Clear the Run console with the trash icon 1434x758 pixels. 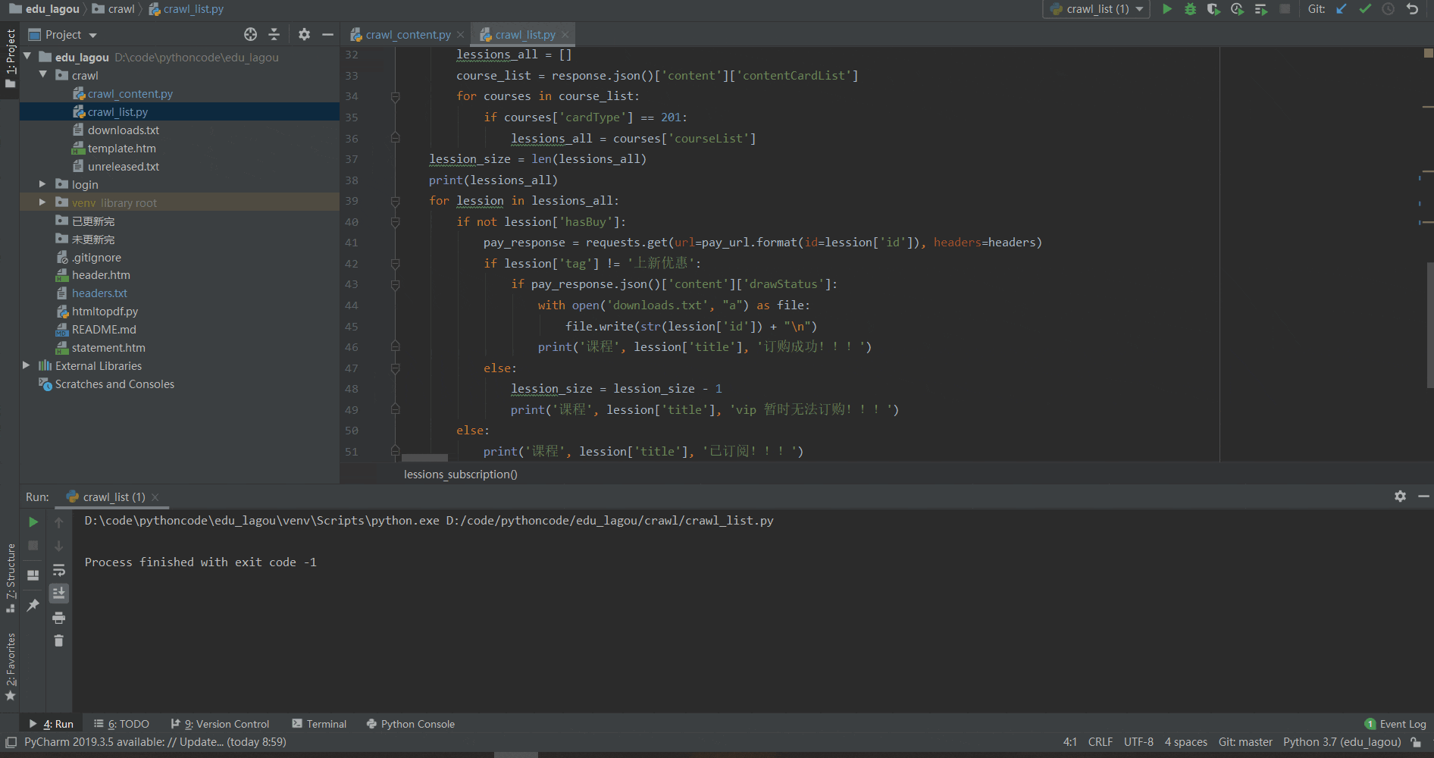click(59, 641)
